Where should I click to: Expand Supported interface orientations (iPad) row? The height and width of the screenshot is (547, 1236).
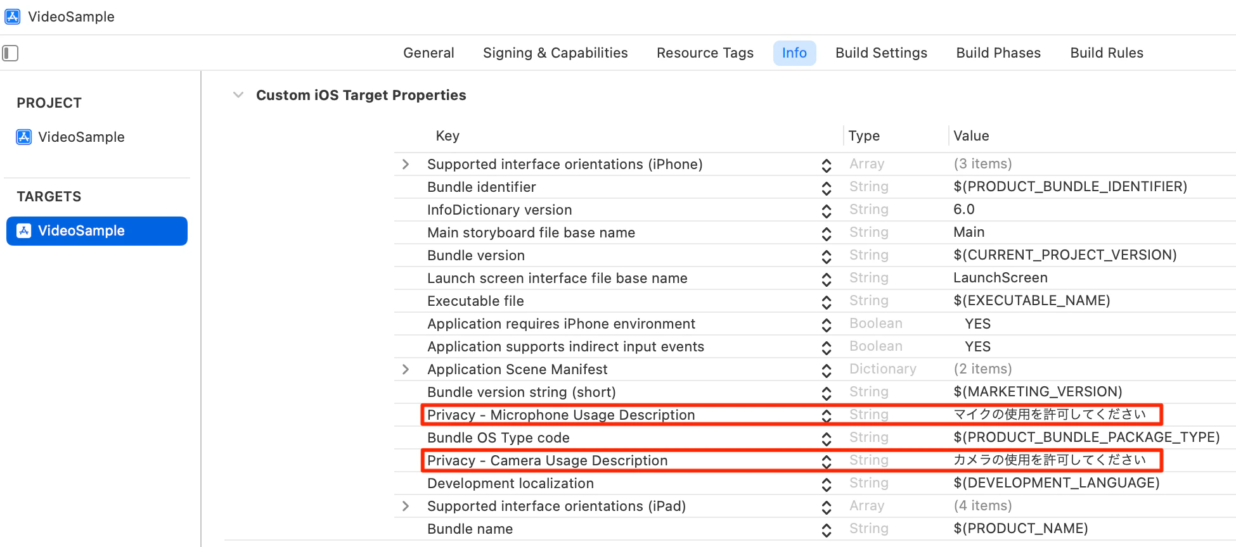click(x=406, y=506)
